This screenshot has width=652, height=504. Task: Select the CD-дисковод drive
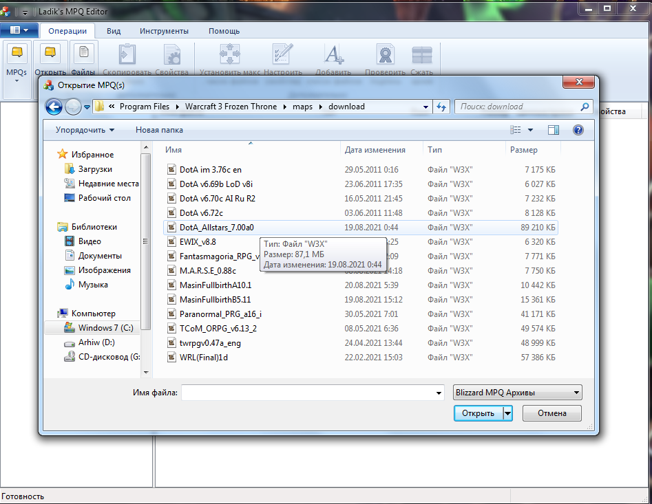coord(102,357)
